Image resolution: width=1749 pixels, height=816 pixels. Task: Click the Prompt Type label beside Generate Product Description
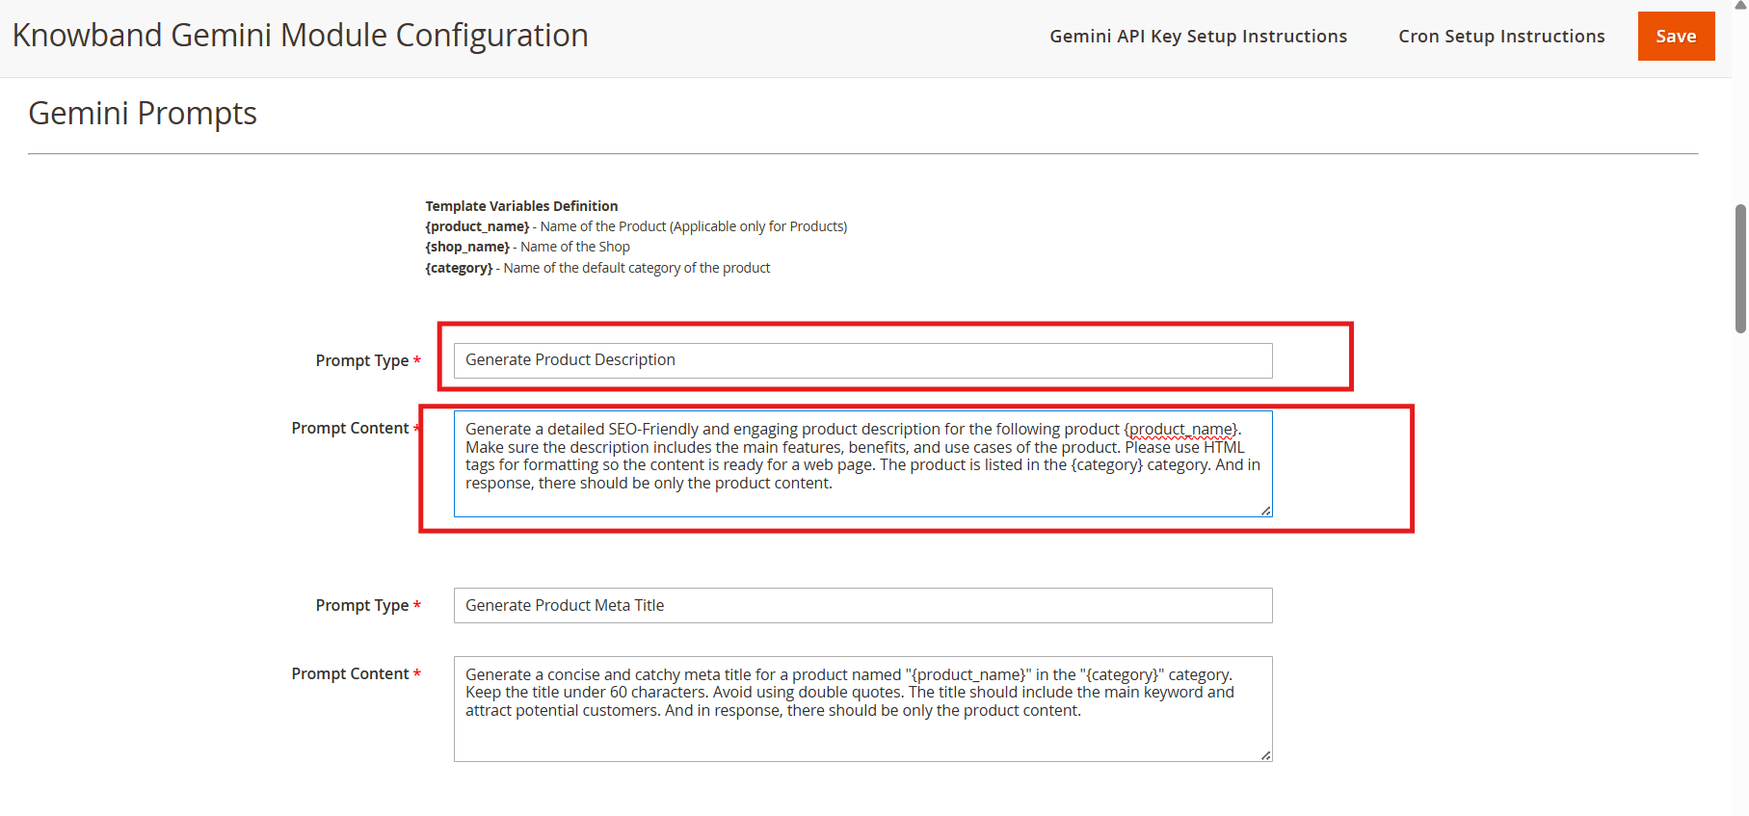368,360
